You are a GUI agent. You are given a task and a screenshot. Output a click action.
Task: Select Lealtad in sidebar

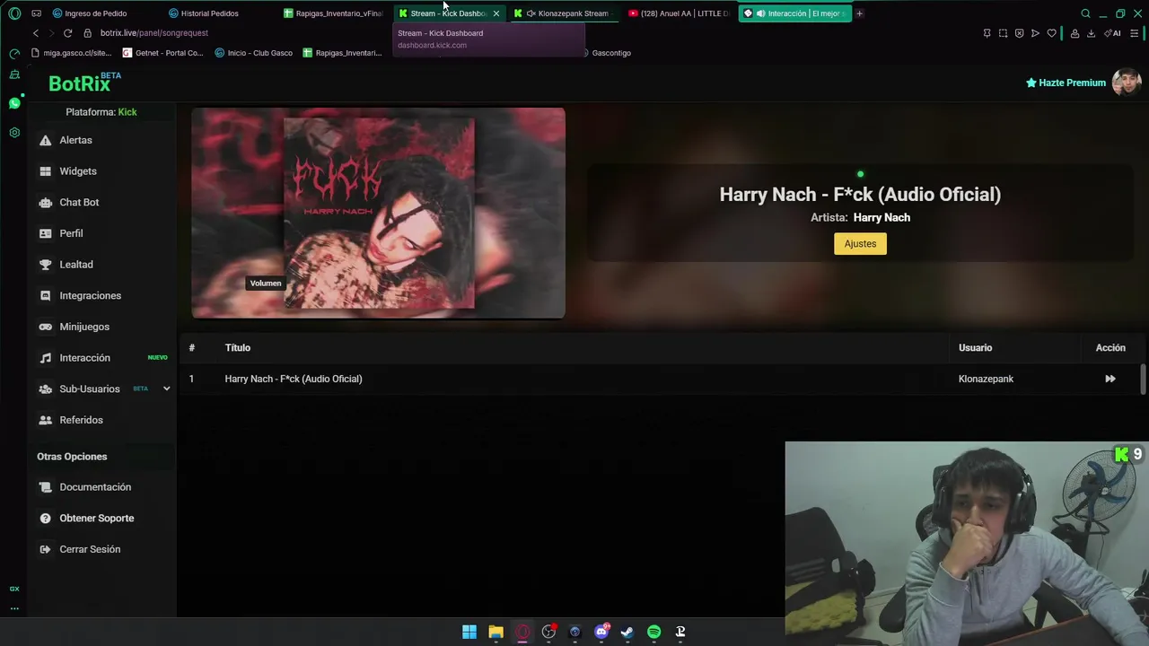coord(76,265)
